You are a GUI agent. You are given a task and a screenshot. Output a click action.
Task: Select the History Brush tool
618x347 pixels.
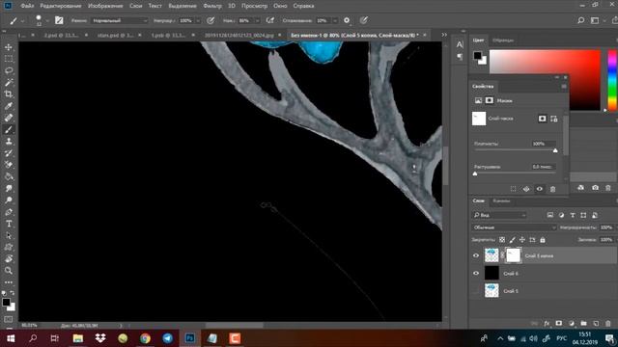pos(9,153)
